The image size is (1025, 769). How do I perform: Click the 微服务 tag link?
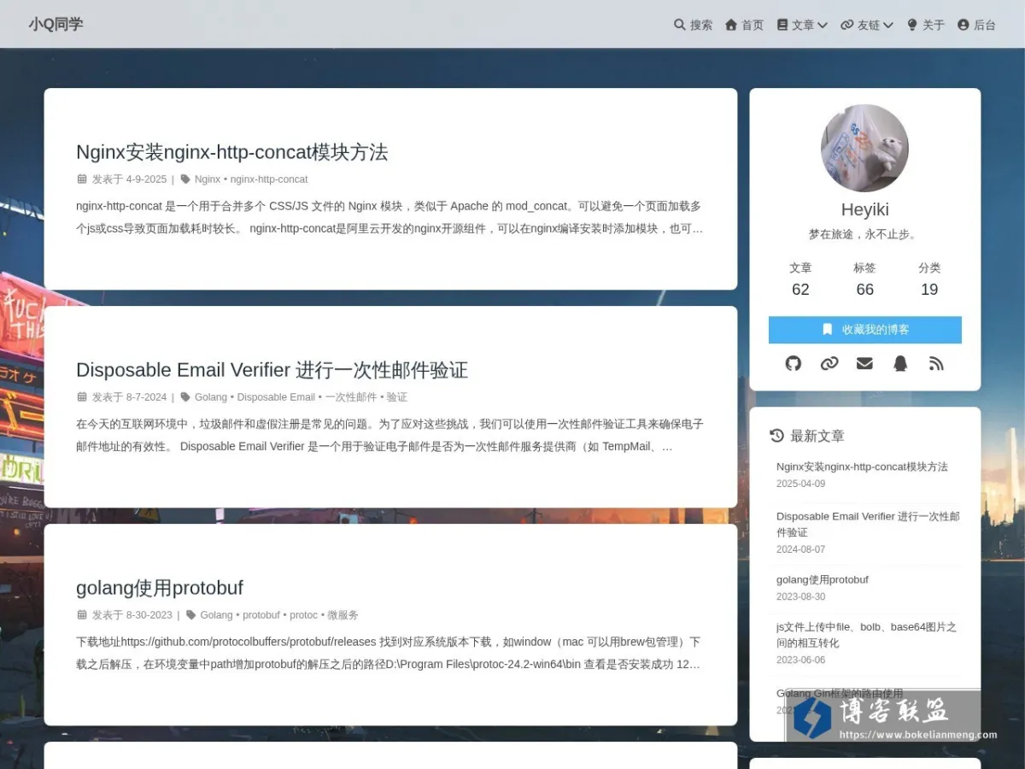coord(343,615)
